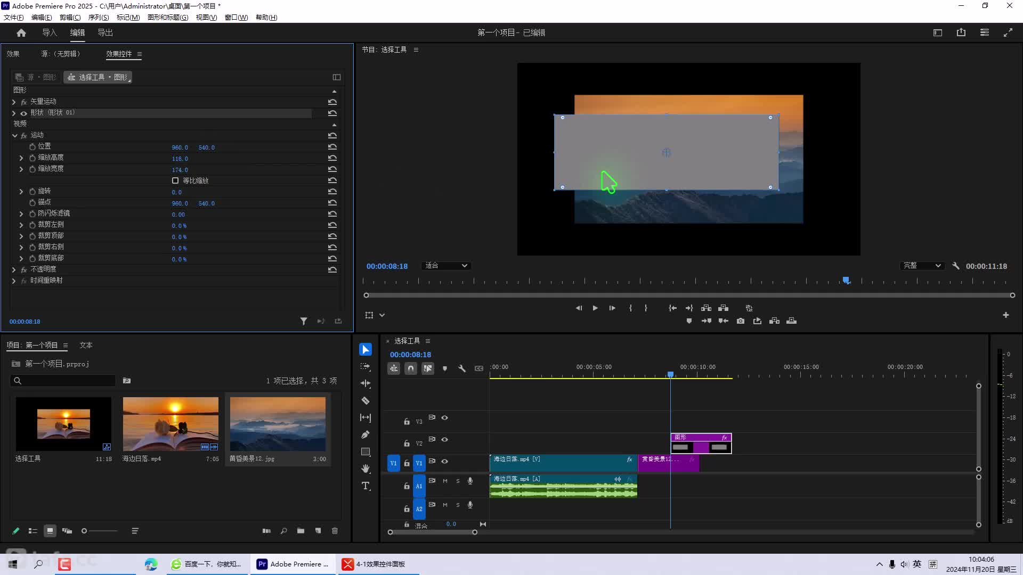Add a marker in Program monitor
Viewport: 1023px width, 575px height.
(x=689, y=321)
